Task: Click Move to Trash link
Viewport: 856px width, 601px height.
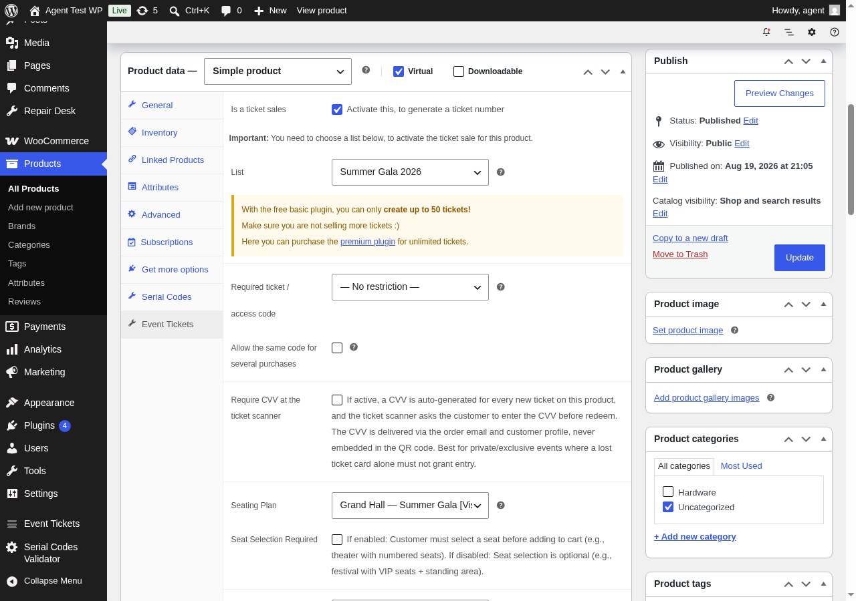Action: [680, 254]
